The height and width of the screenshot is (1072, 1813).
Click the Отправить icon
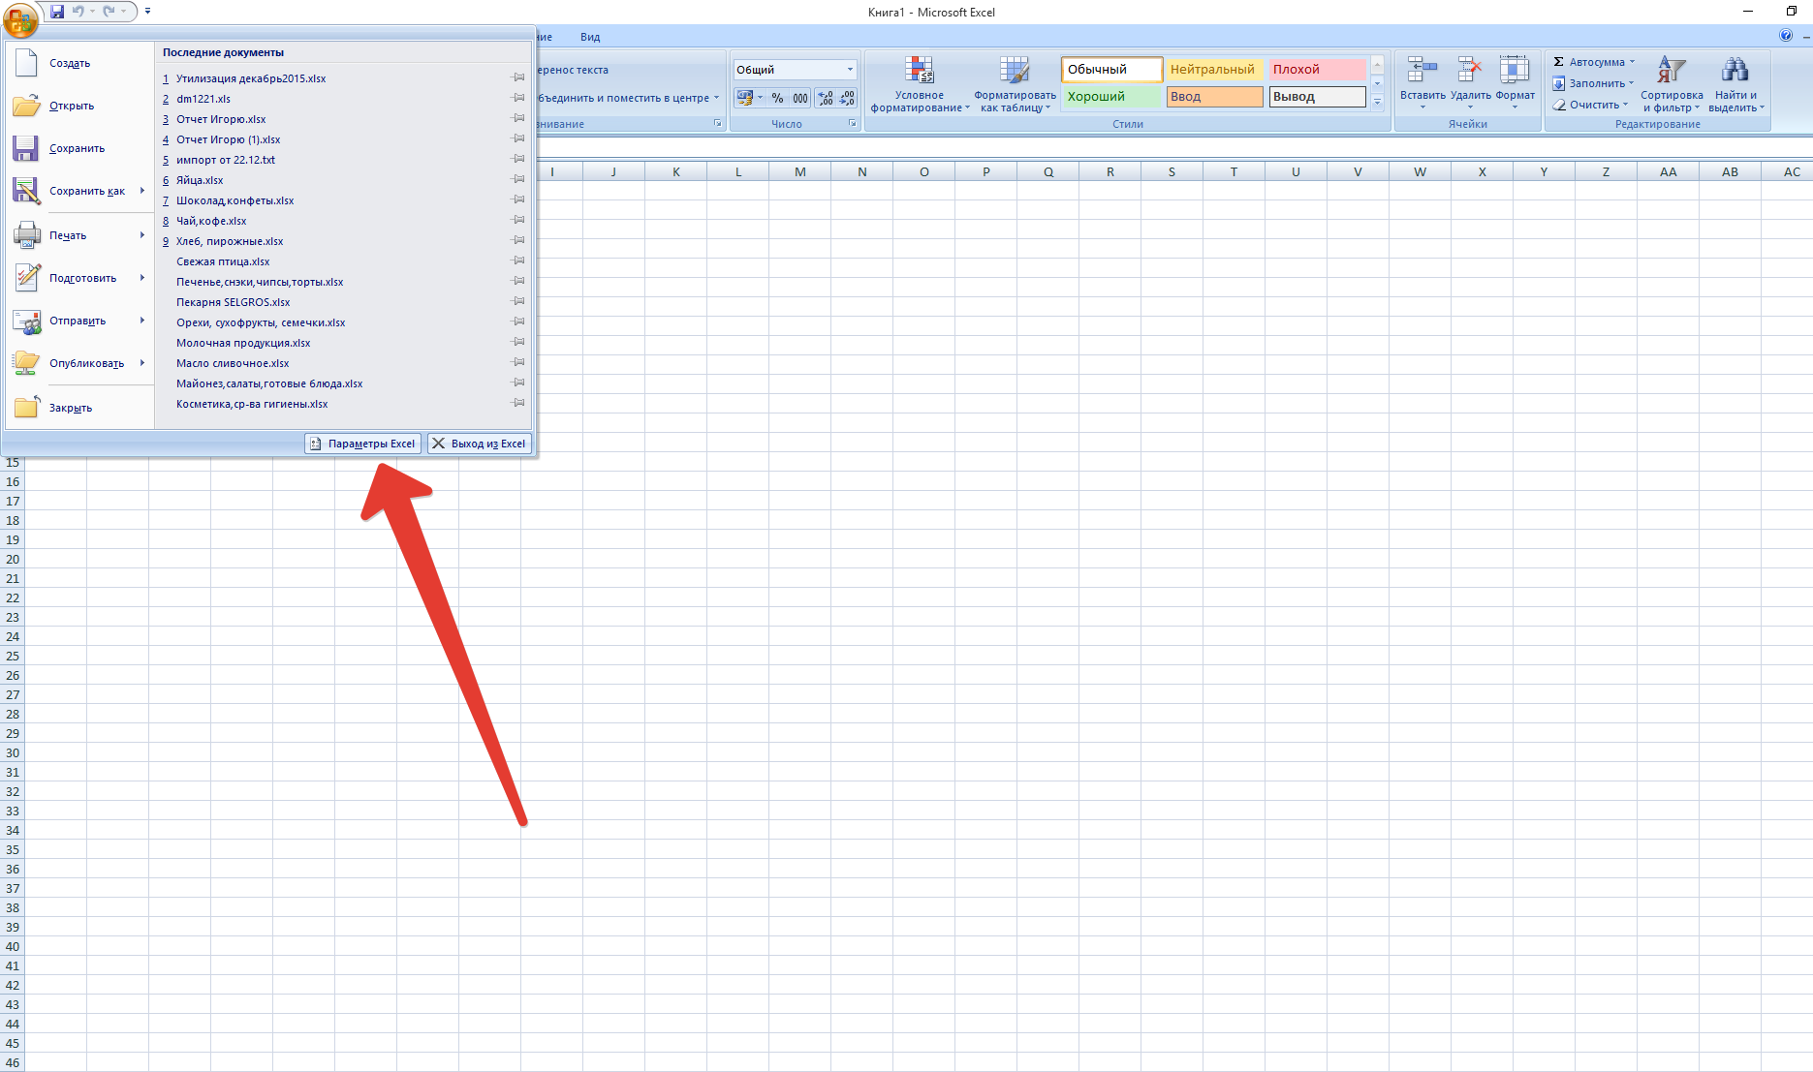[x=26, y=322]
